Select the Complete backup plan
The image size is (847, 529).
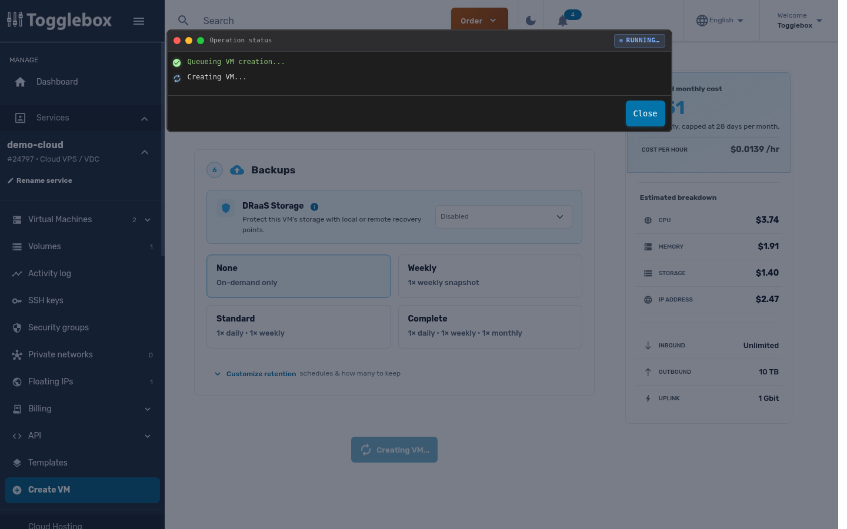(x=490, y=327)
